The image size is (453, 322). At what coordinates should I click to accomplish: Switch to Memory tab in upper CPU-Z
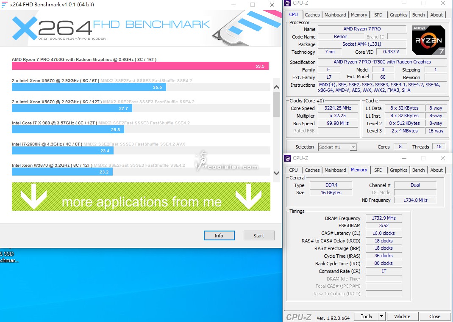click(x=359, y=15)
